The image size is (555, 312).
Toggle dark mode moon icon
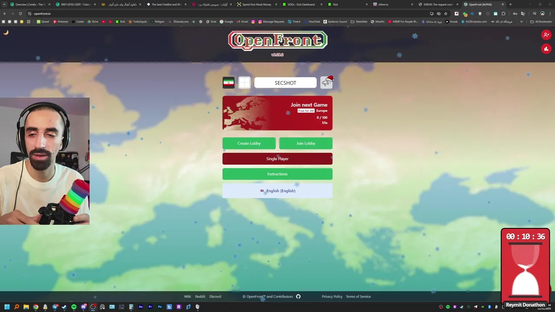coord(6,32)
